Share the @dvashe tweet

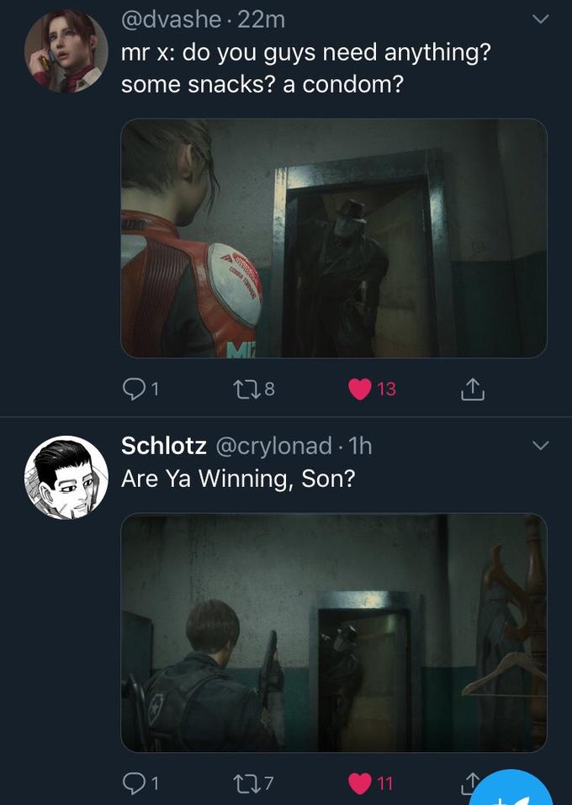473,389
